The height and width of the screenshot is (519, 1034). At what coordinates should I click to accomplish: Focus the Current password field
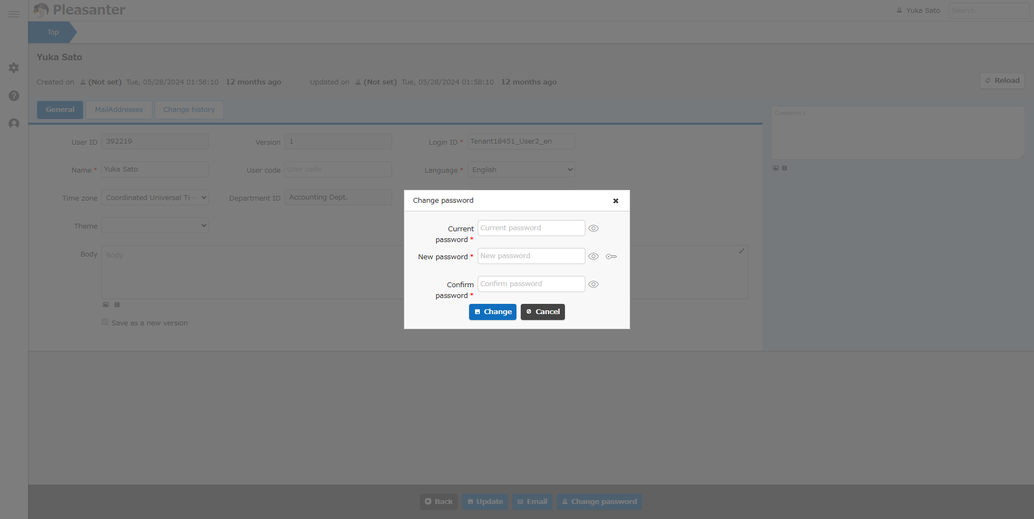[x=531, y=228]
